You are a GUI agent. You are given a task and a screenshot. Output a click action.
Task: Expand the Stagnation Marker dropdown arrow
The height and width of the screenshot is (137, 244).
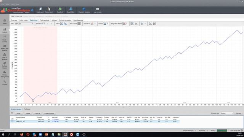coord(127,24)
